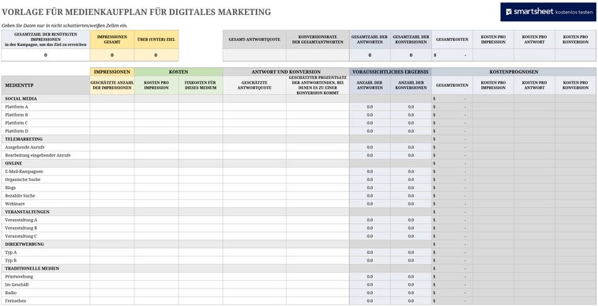Click 'Geschätzte Anzahl der Impressionen' column header
The height and width of the screenshot is (306, 598).
point(112,85)
